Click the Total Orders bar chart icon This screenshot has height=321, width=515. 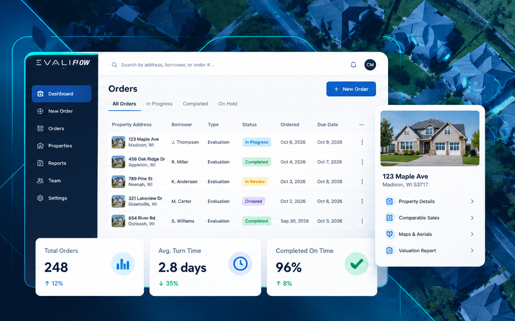click(123, 264)
